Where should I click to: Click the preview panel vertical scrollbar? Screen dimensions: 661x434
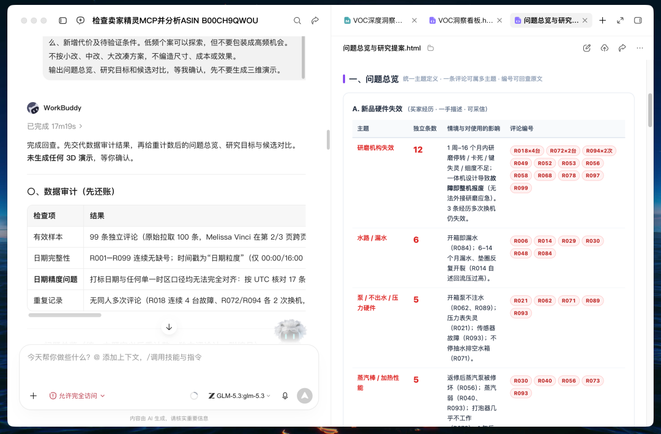650,109
